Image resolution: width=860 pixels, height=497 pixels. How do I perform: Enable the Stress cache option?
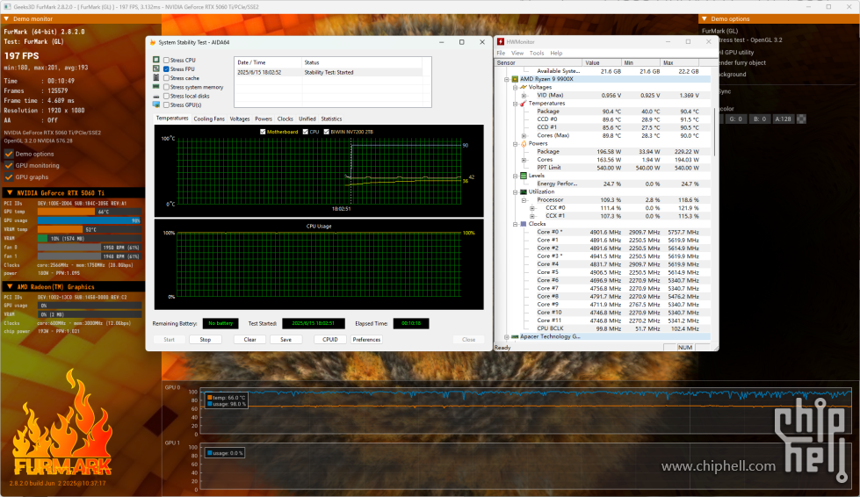pos(166,78)
